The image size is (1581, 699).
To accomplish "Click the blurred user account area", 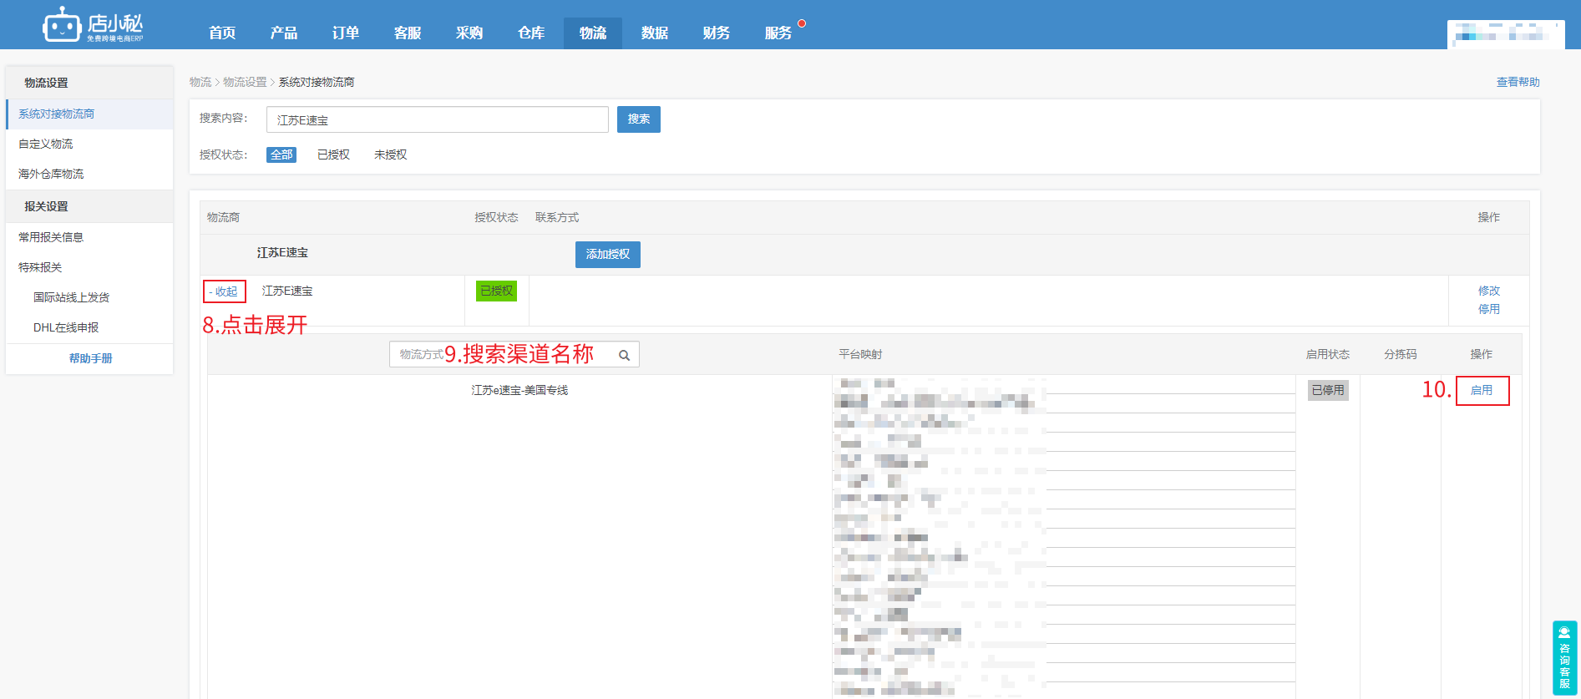I will [1506, 34].
